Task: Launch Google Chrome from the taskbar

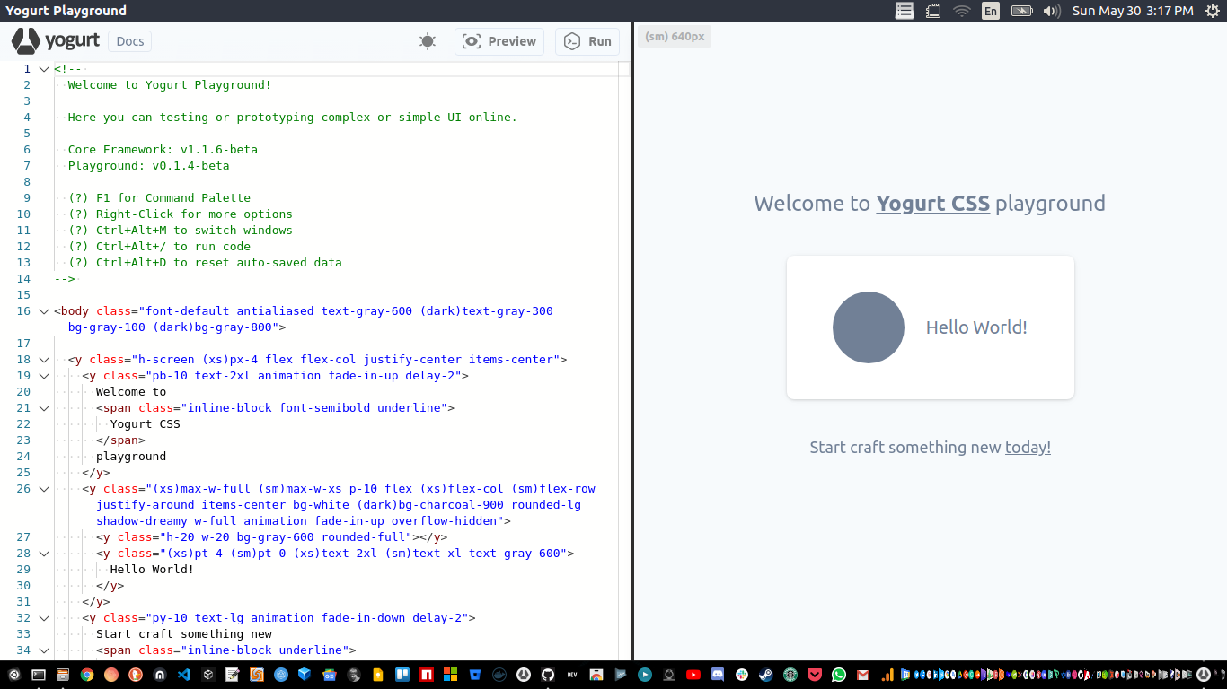Action: tap(86, 674)
